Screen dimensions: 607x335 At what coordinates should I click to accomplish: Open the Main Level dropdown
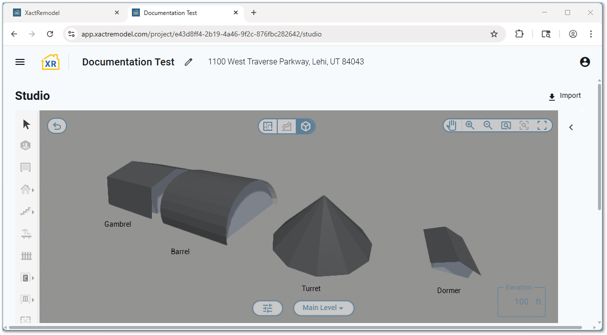point(323,308)
